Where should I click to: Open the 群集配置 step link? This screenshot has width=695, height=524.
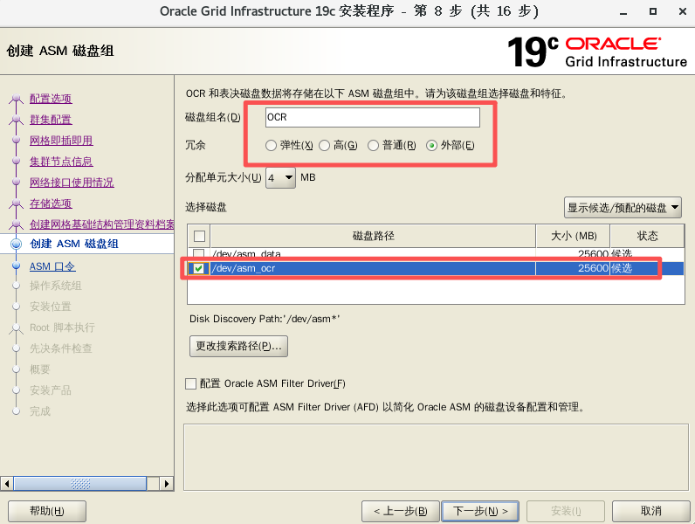pos(51,120)
